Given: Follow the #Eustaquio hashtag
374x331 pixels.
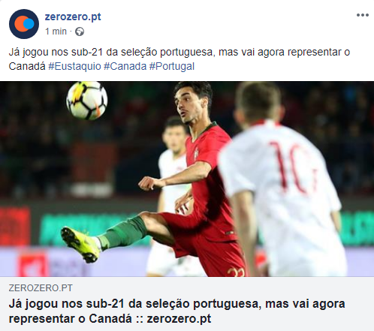Looking at the screenshot, I should pyautogui.click(x=74, y=67).
